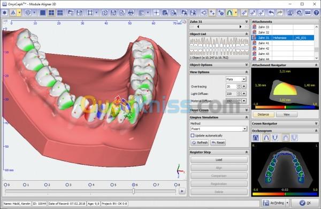
Task: Collapse the View Options panel
Action: pos(247,72)
